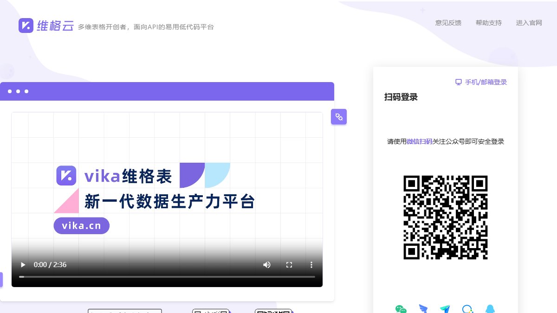The width and height of the screenshot is (557, 313).
Task: Open 意见反馈 link
Action: [x=448, y=23]
